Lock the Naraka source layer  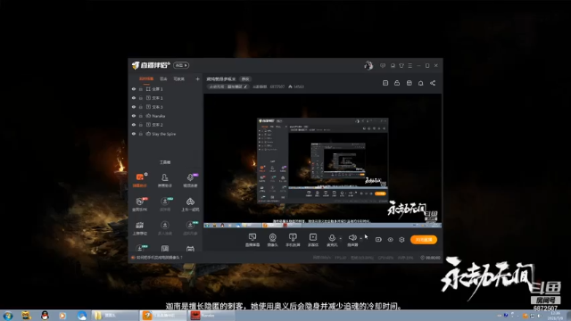(x=141, y=116)
